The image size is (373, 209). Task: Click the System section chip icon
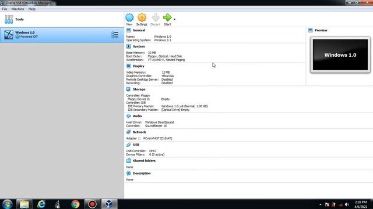[x=128, y=46]
